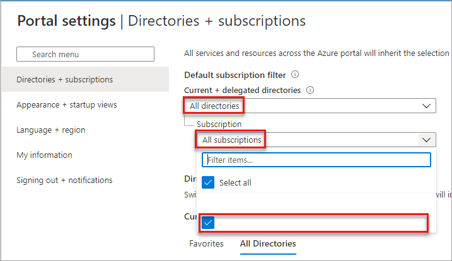Open the My information page
This screenshot has width=452, height=261.
click(44, 155)
